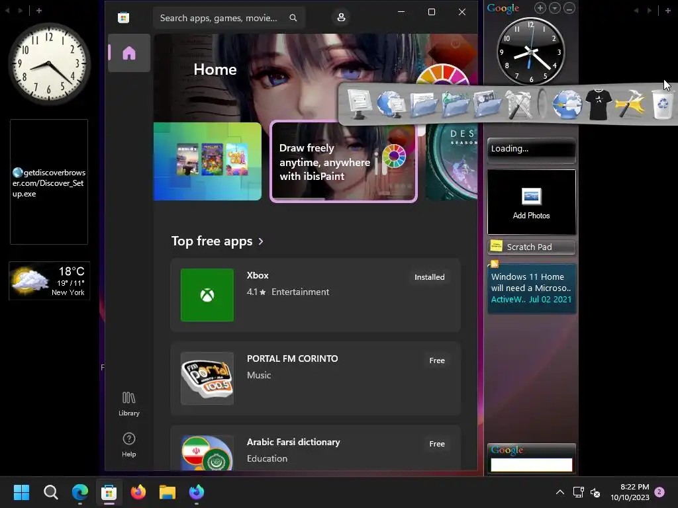This screenshot has height=508, width=678.
Task: Open the Music folder dock icon
Action: [x=456, y=104]
